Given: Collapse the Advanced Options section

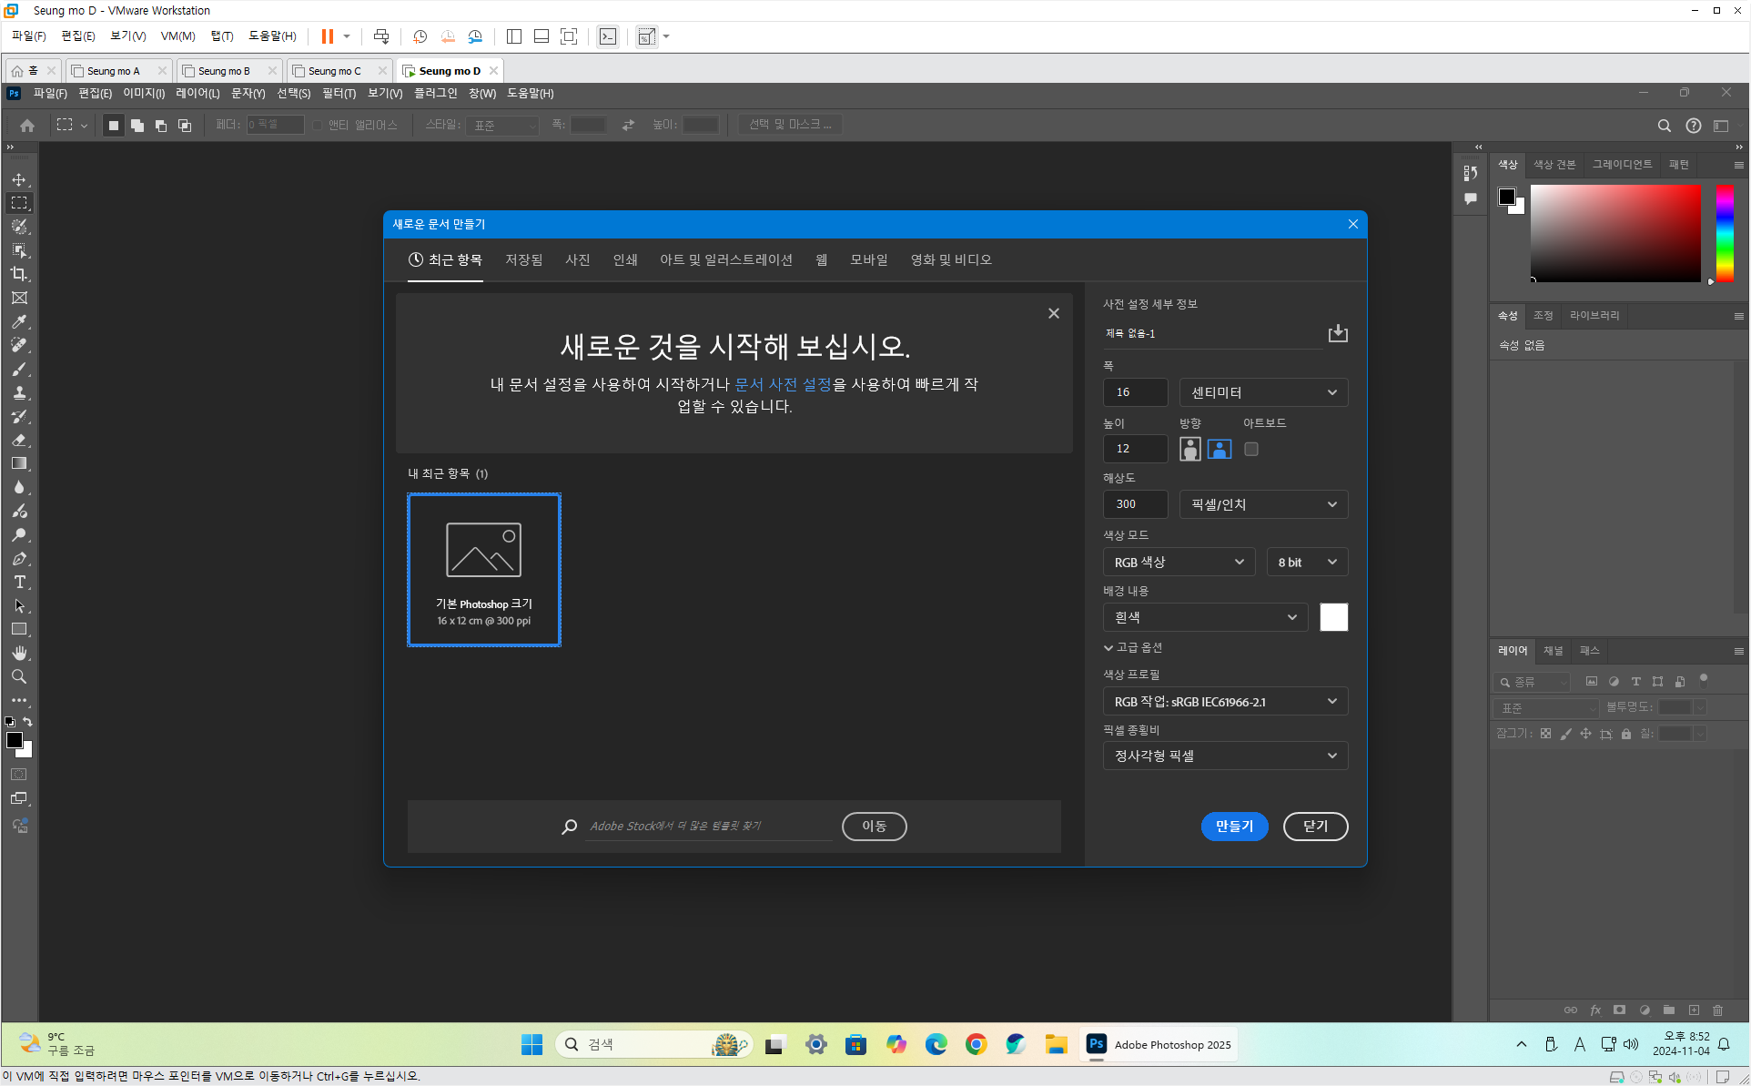Looking at the screenshot, I should (x=1133, y=647).
